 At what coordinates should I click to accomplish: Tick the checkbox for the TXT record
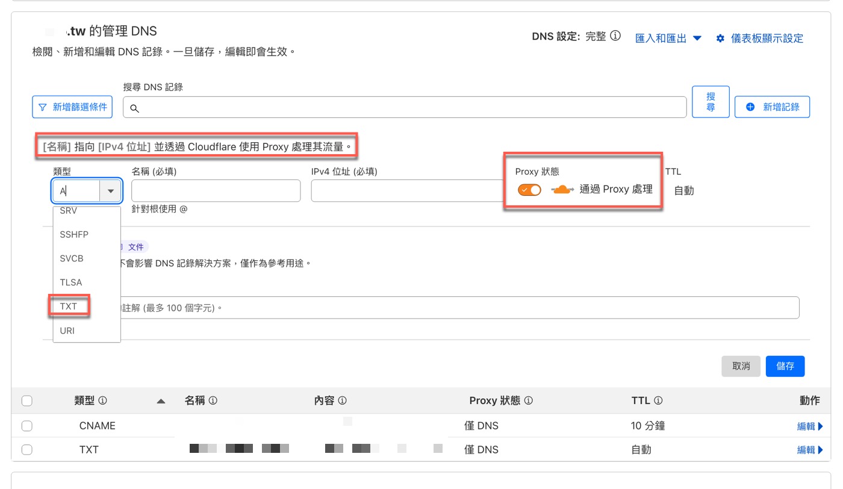point(26,450)
